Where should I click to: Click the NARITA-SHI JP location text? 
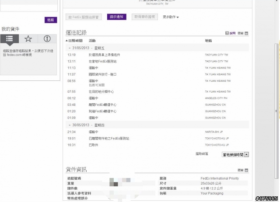(214, 132)
